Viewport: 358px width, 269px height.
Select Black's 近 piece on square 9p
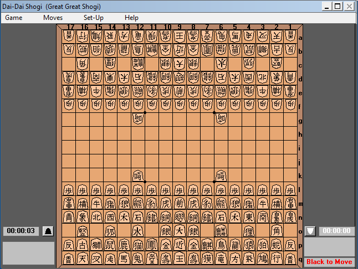[x=180, y=245]
